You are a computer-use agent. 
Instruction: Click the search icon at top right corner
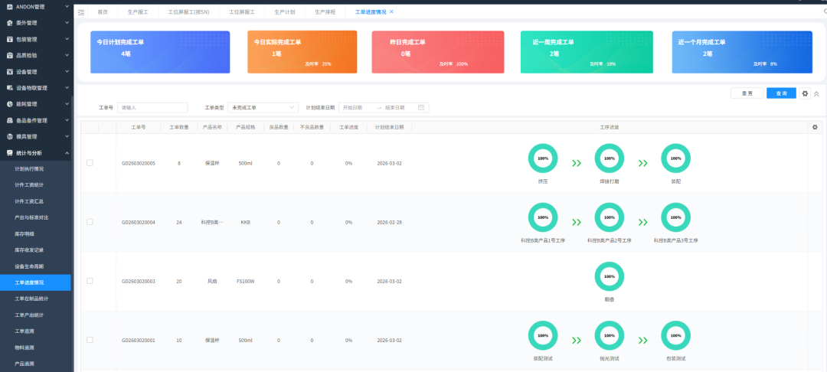point(824,11)
